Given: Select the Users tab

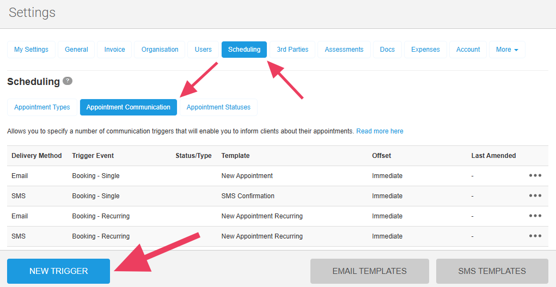Looking at the screenshot, I should pos(203,50).
